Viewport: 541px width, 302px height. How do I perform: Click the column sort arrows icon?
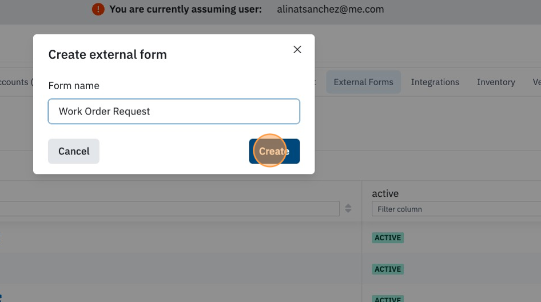(348, 208)
